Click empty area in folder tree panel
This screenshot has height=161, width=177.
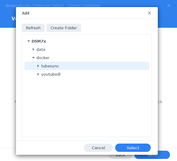click(87, 106)
